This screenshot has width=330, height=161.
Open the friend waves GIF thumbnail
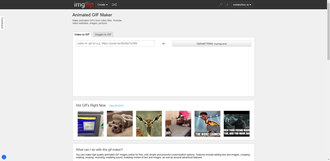click(x=236, y=124)
